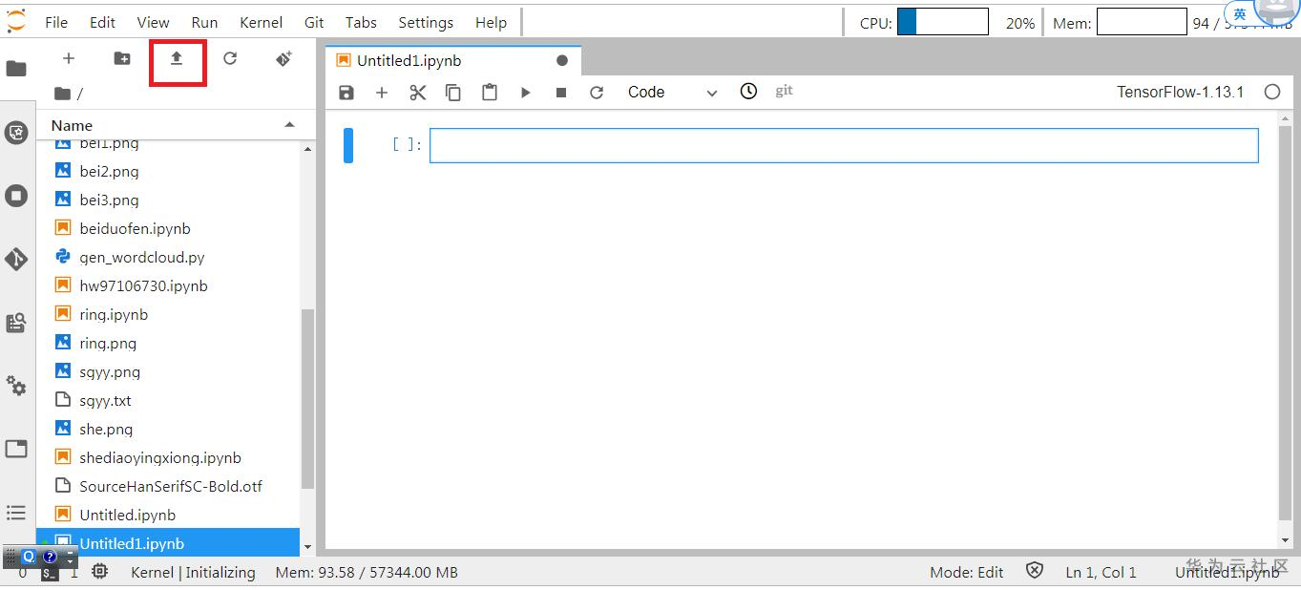Open the cell type Code dropdown
The image size is (1301, 590).
672,93
